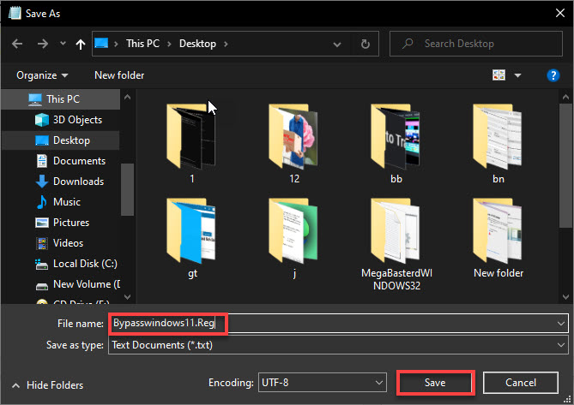Screen dimensions: 574x405
Task: Click the Search Desktop field
Action: coord(476,44)
